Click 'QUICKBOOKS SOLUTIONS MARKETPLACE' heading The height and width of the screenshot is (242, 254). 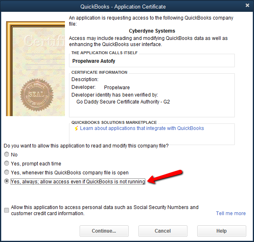[114, 122]
